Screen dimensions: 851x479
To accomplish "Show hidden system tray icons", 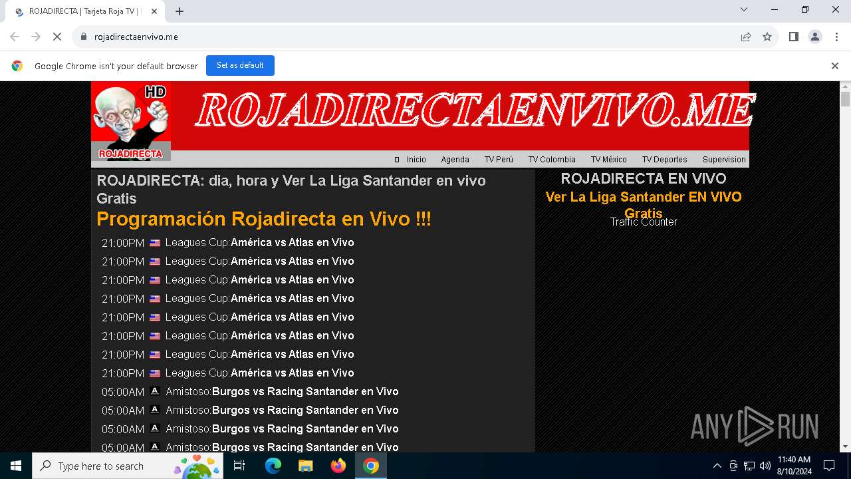I will (717, 466).
